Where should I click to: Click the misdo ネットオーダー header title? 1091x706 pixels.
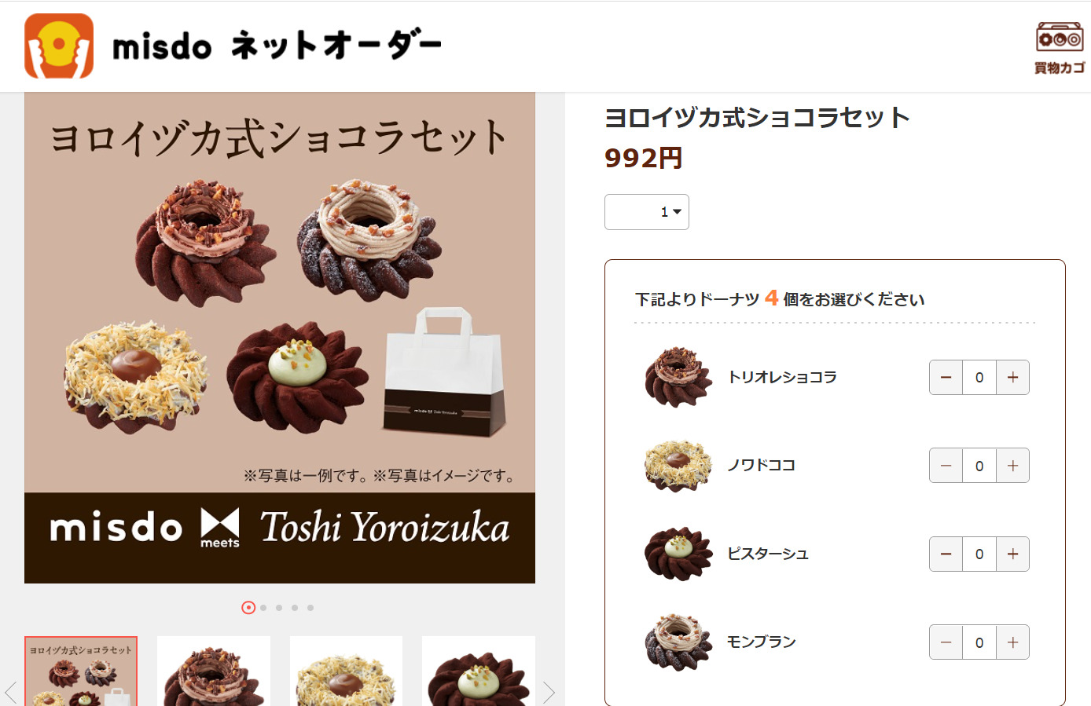277,46
